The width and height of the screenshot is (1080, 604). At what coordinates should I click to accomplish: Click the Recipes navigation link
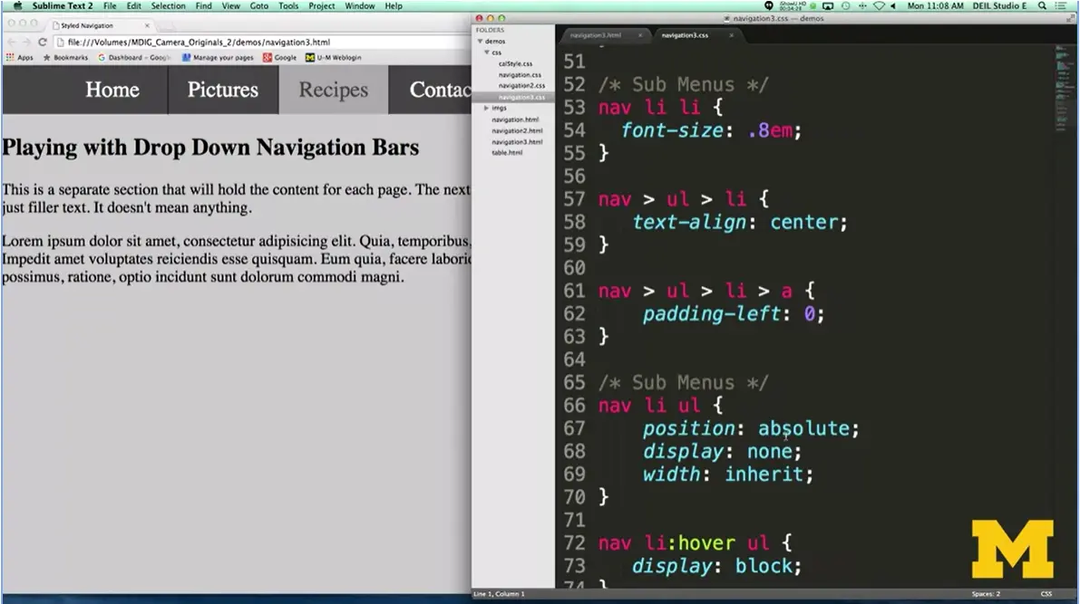coord(333,90)
